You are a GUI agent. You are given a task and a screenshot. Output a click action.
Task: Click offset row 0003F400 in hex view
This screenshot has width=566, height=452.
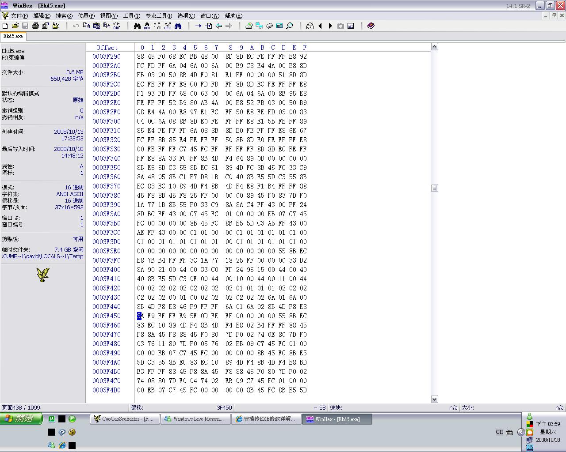(107, 270)
